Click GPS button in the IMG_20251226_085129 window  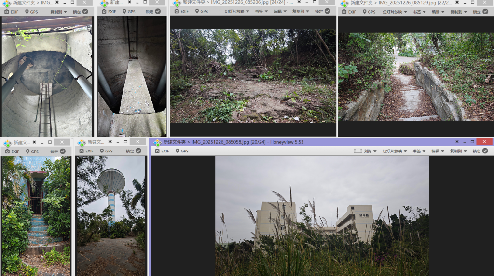[368, 11]
